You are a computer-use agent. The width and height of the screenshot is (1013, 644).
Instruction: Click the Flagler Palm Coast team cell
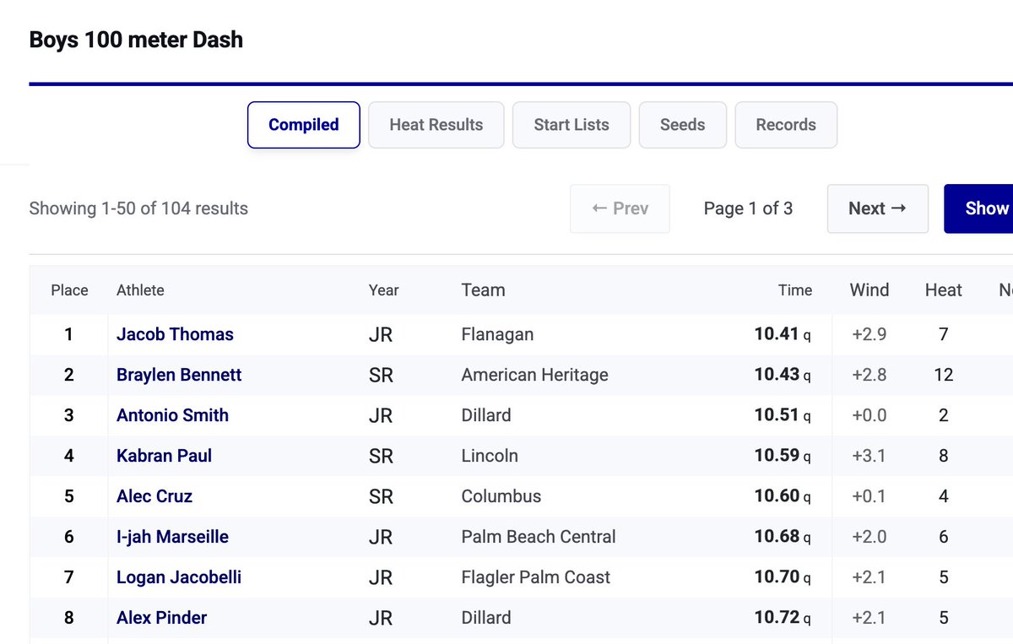point(536,577)
